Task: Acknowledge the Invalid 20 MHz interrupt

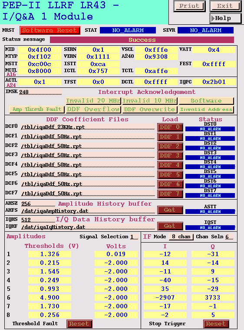Action: coord(93,101)
